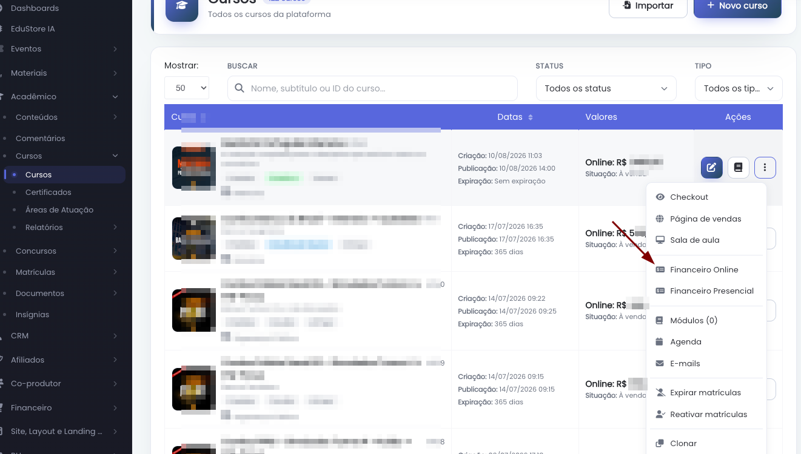Expand the Conteúdos submenu chevron
801x454 pixels.
(115, 117)
